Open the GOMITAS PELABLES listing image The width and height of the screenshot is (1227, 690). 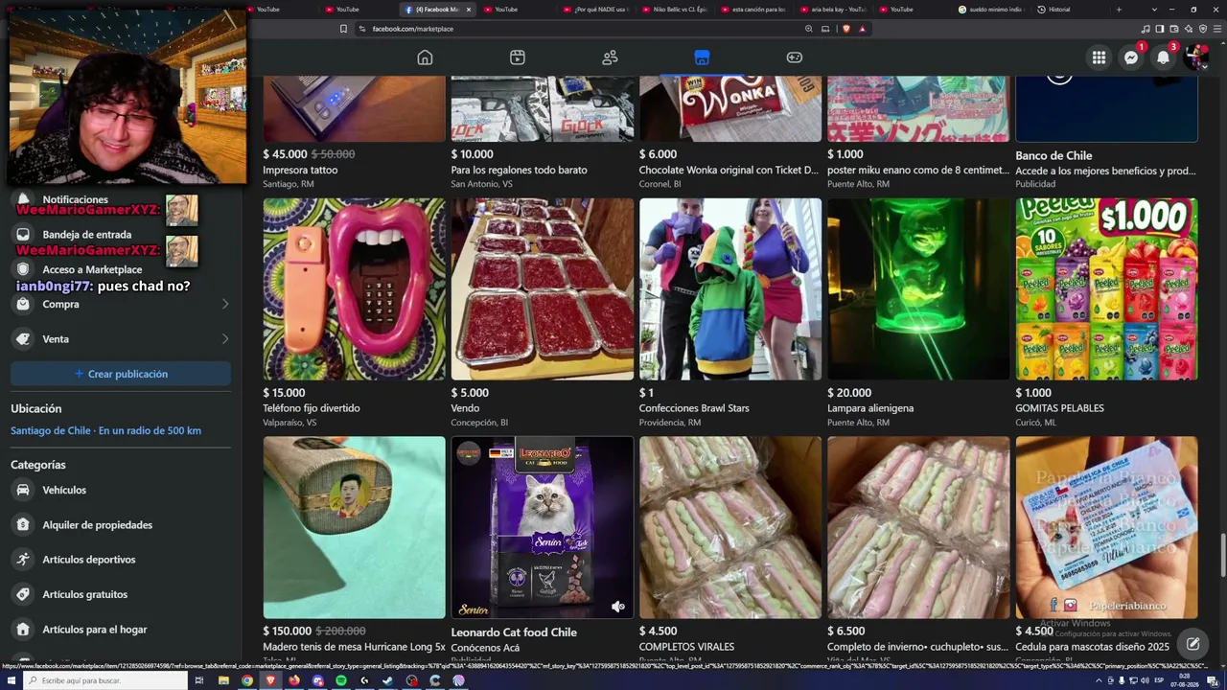coord(1106,289)
